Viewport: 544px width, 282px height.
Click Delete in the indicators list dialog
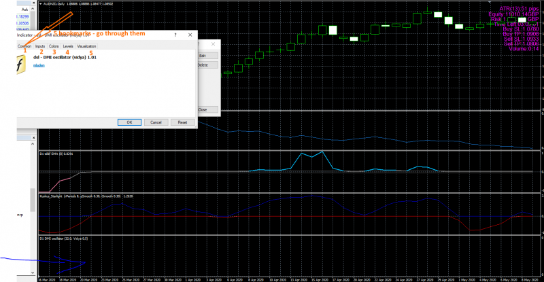pyautogui.click(x=207, y=65)
